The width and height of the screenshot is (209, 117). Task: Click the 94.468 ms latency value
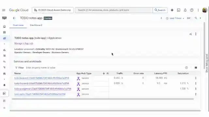(161, 78)
